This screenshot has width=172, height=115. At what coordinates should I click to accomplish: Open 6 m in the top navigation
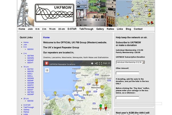coord(37,29)
